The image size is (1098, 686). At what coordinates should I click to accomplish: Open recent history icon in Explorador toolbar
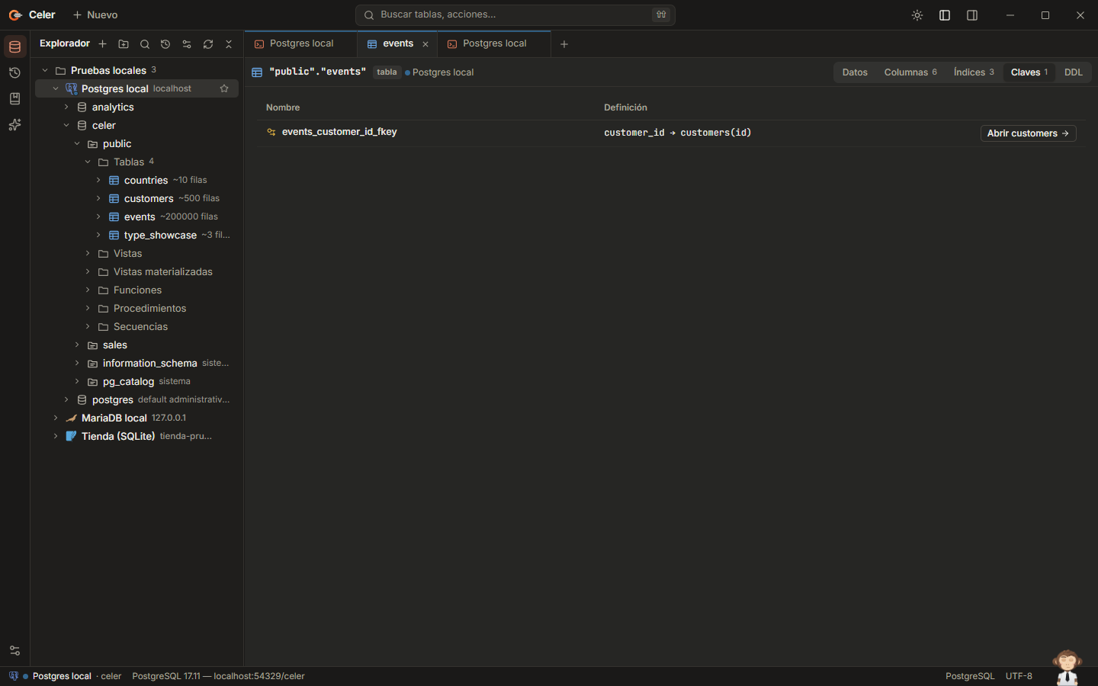click(x=165, y=44)
